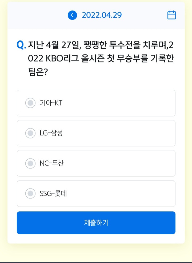Click white card space below 제출하기 button

(96, 239)
